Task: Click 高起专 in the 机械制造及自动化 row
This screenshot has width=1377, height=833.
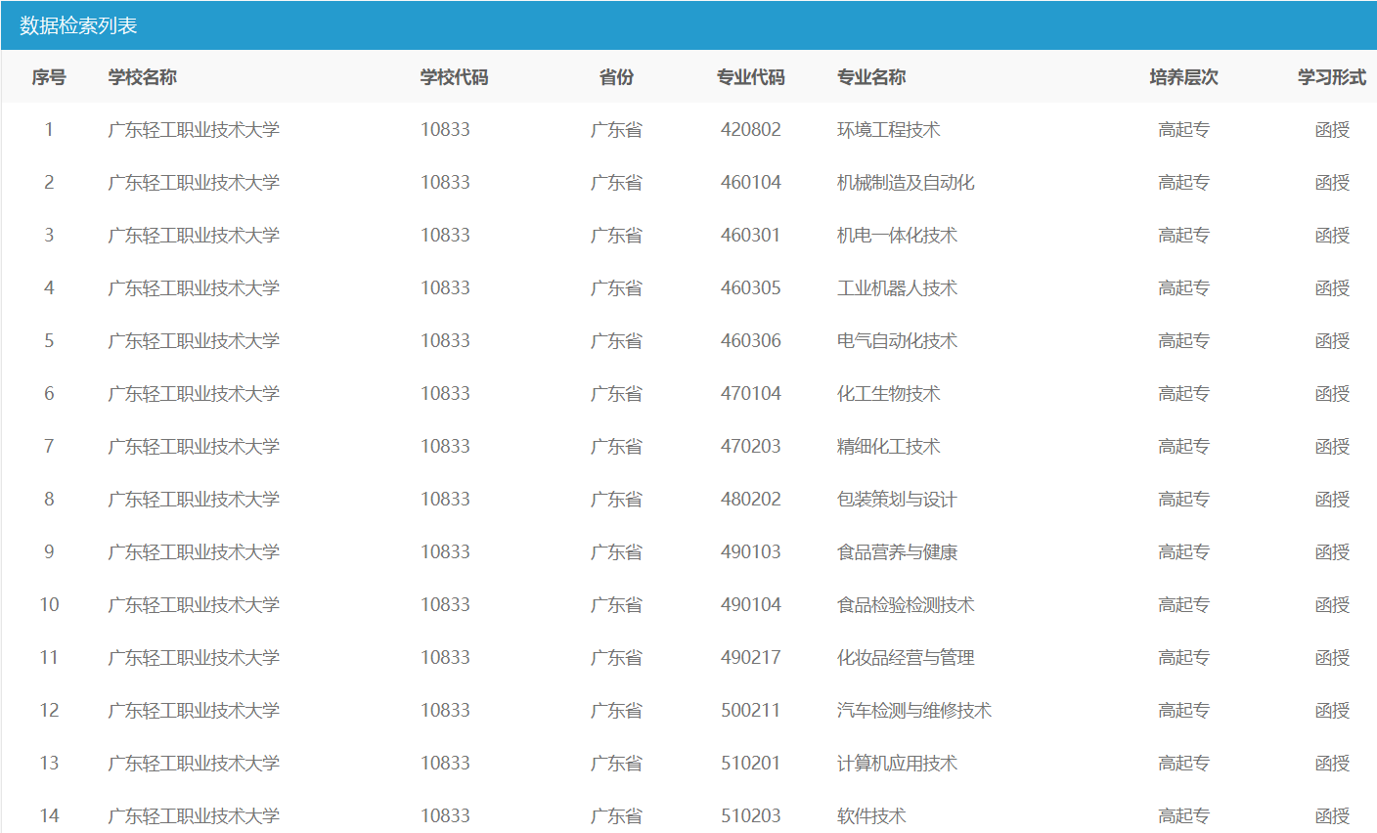Action: coord(1184,183)
